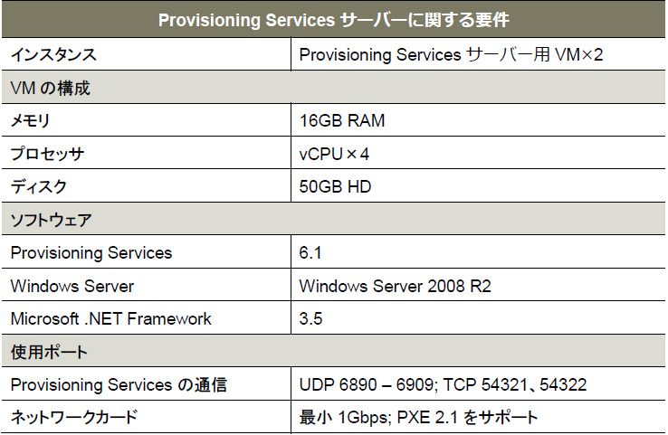Select the 3.5 framework version value
Screen dimensions: 668x435
(310, 319)
